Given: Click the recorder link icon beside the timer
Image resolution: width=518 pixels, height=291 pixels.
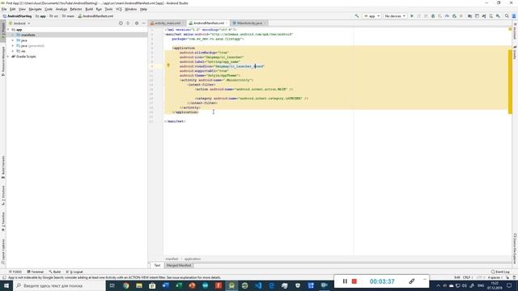Looking at the screenshot, I should pyautogui.click(x=411, y=281).
